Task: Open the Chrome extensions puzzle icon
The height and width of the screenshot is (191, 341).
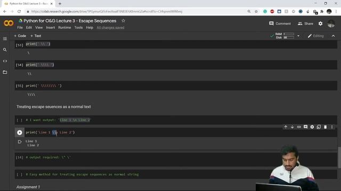Action: click(x=322, y=12)
